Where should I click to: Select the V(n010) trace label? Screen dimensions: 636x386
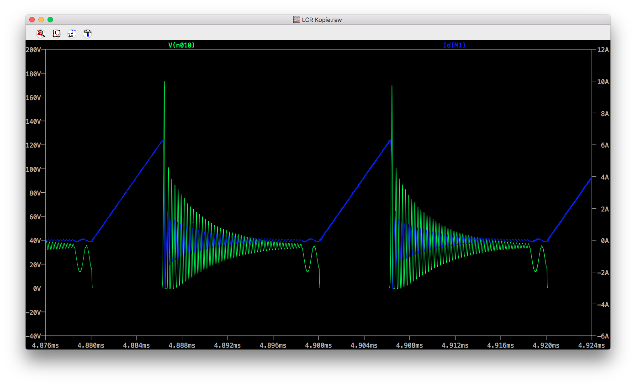click(181, 45)
